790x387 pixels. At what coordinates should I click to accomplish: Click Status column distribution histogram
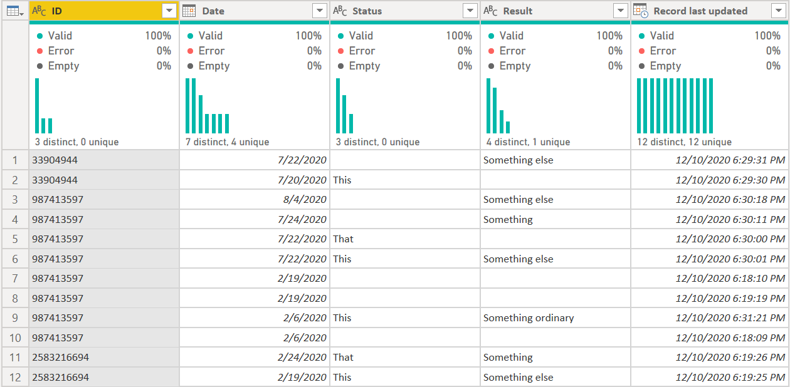pyautogui.click(x=345, y=106)
